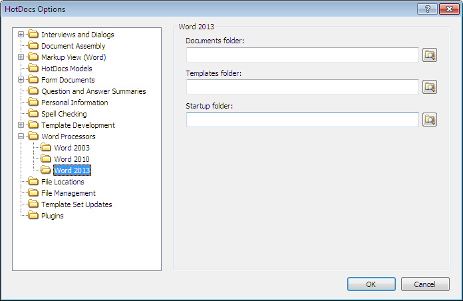Expand the Form Documents node
463x301 pixels.
pos(21,80)
